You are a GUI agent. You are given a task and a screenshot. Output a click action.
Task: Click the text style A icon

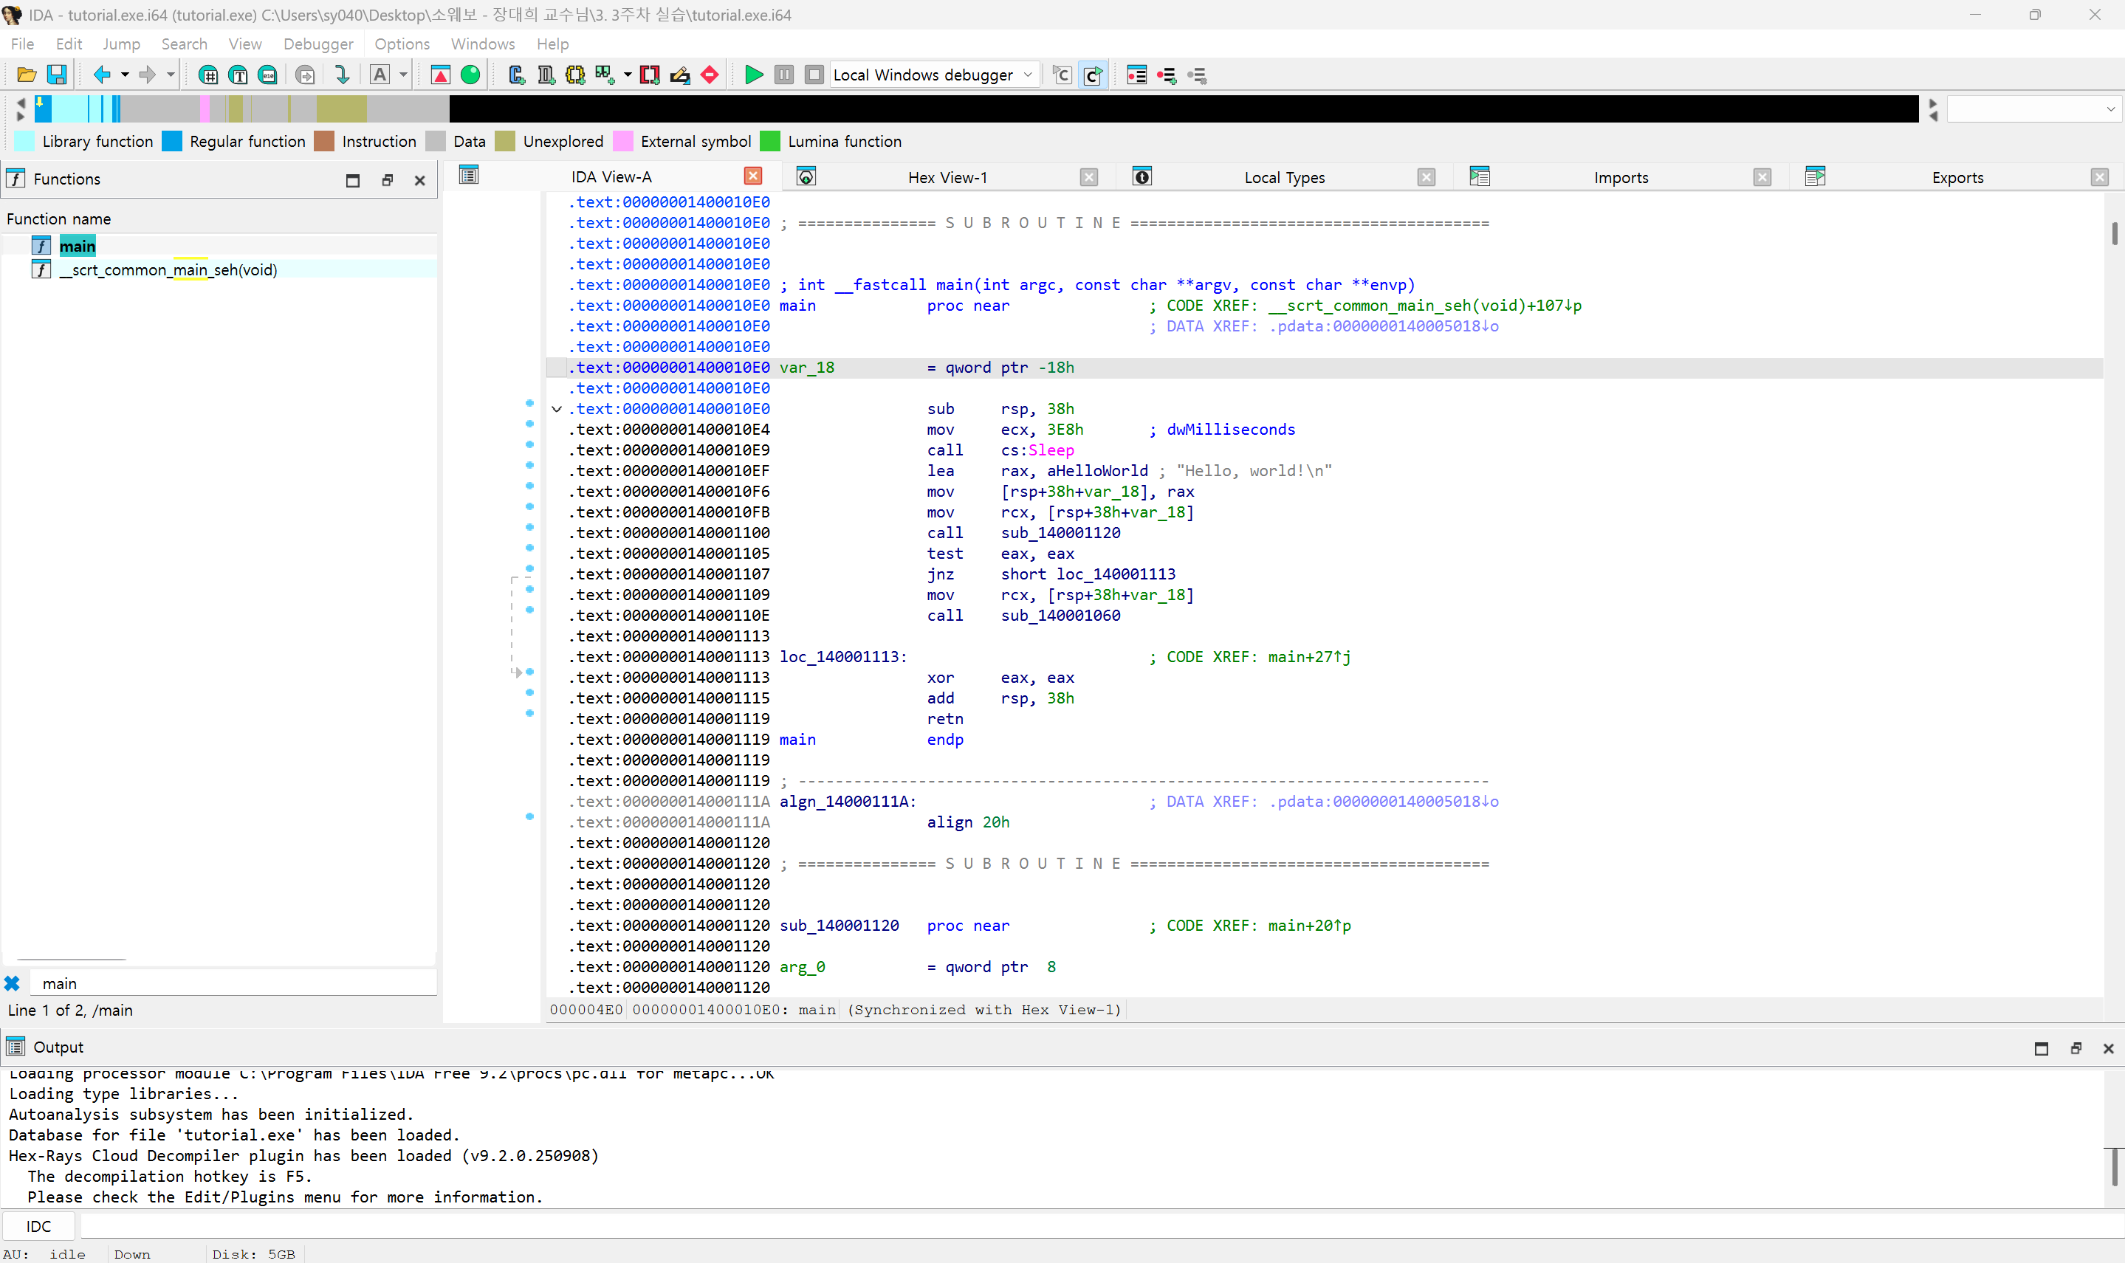[x=380, y=75]
